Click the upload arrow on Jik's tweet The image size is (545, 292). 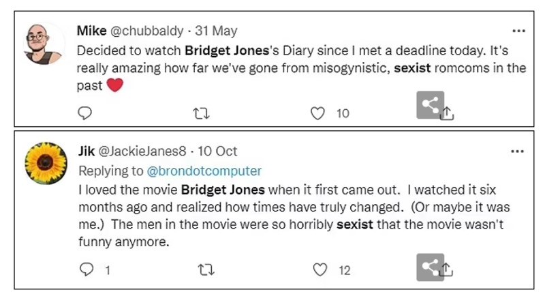(x=448, y=272)
